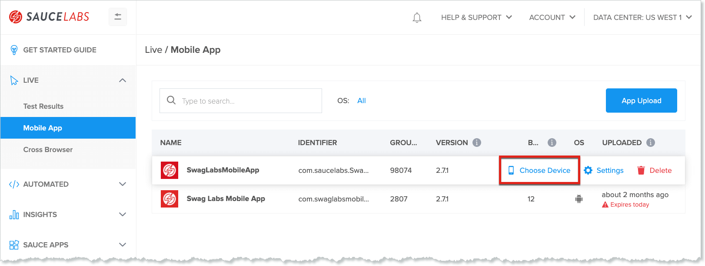This screenshot has height=266, width=705.
Task: Open the Help & Support dropdown
Action: (x=476, y=17)
